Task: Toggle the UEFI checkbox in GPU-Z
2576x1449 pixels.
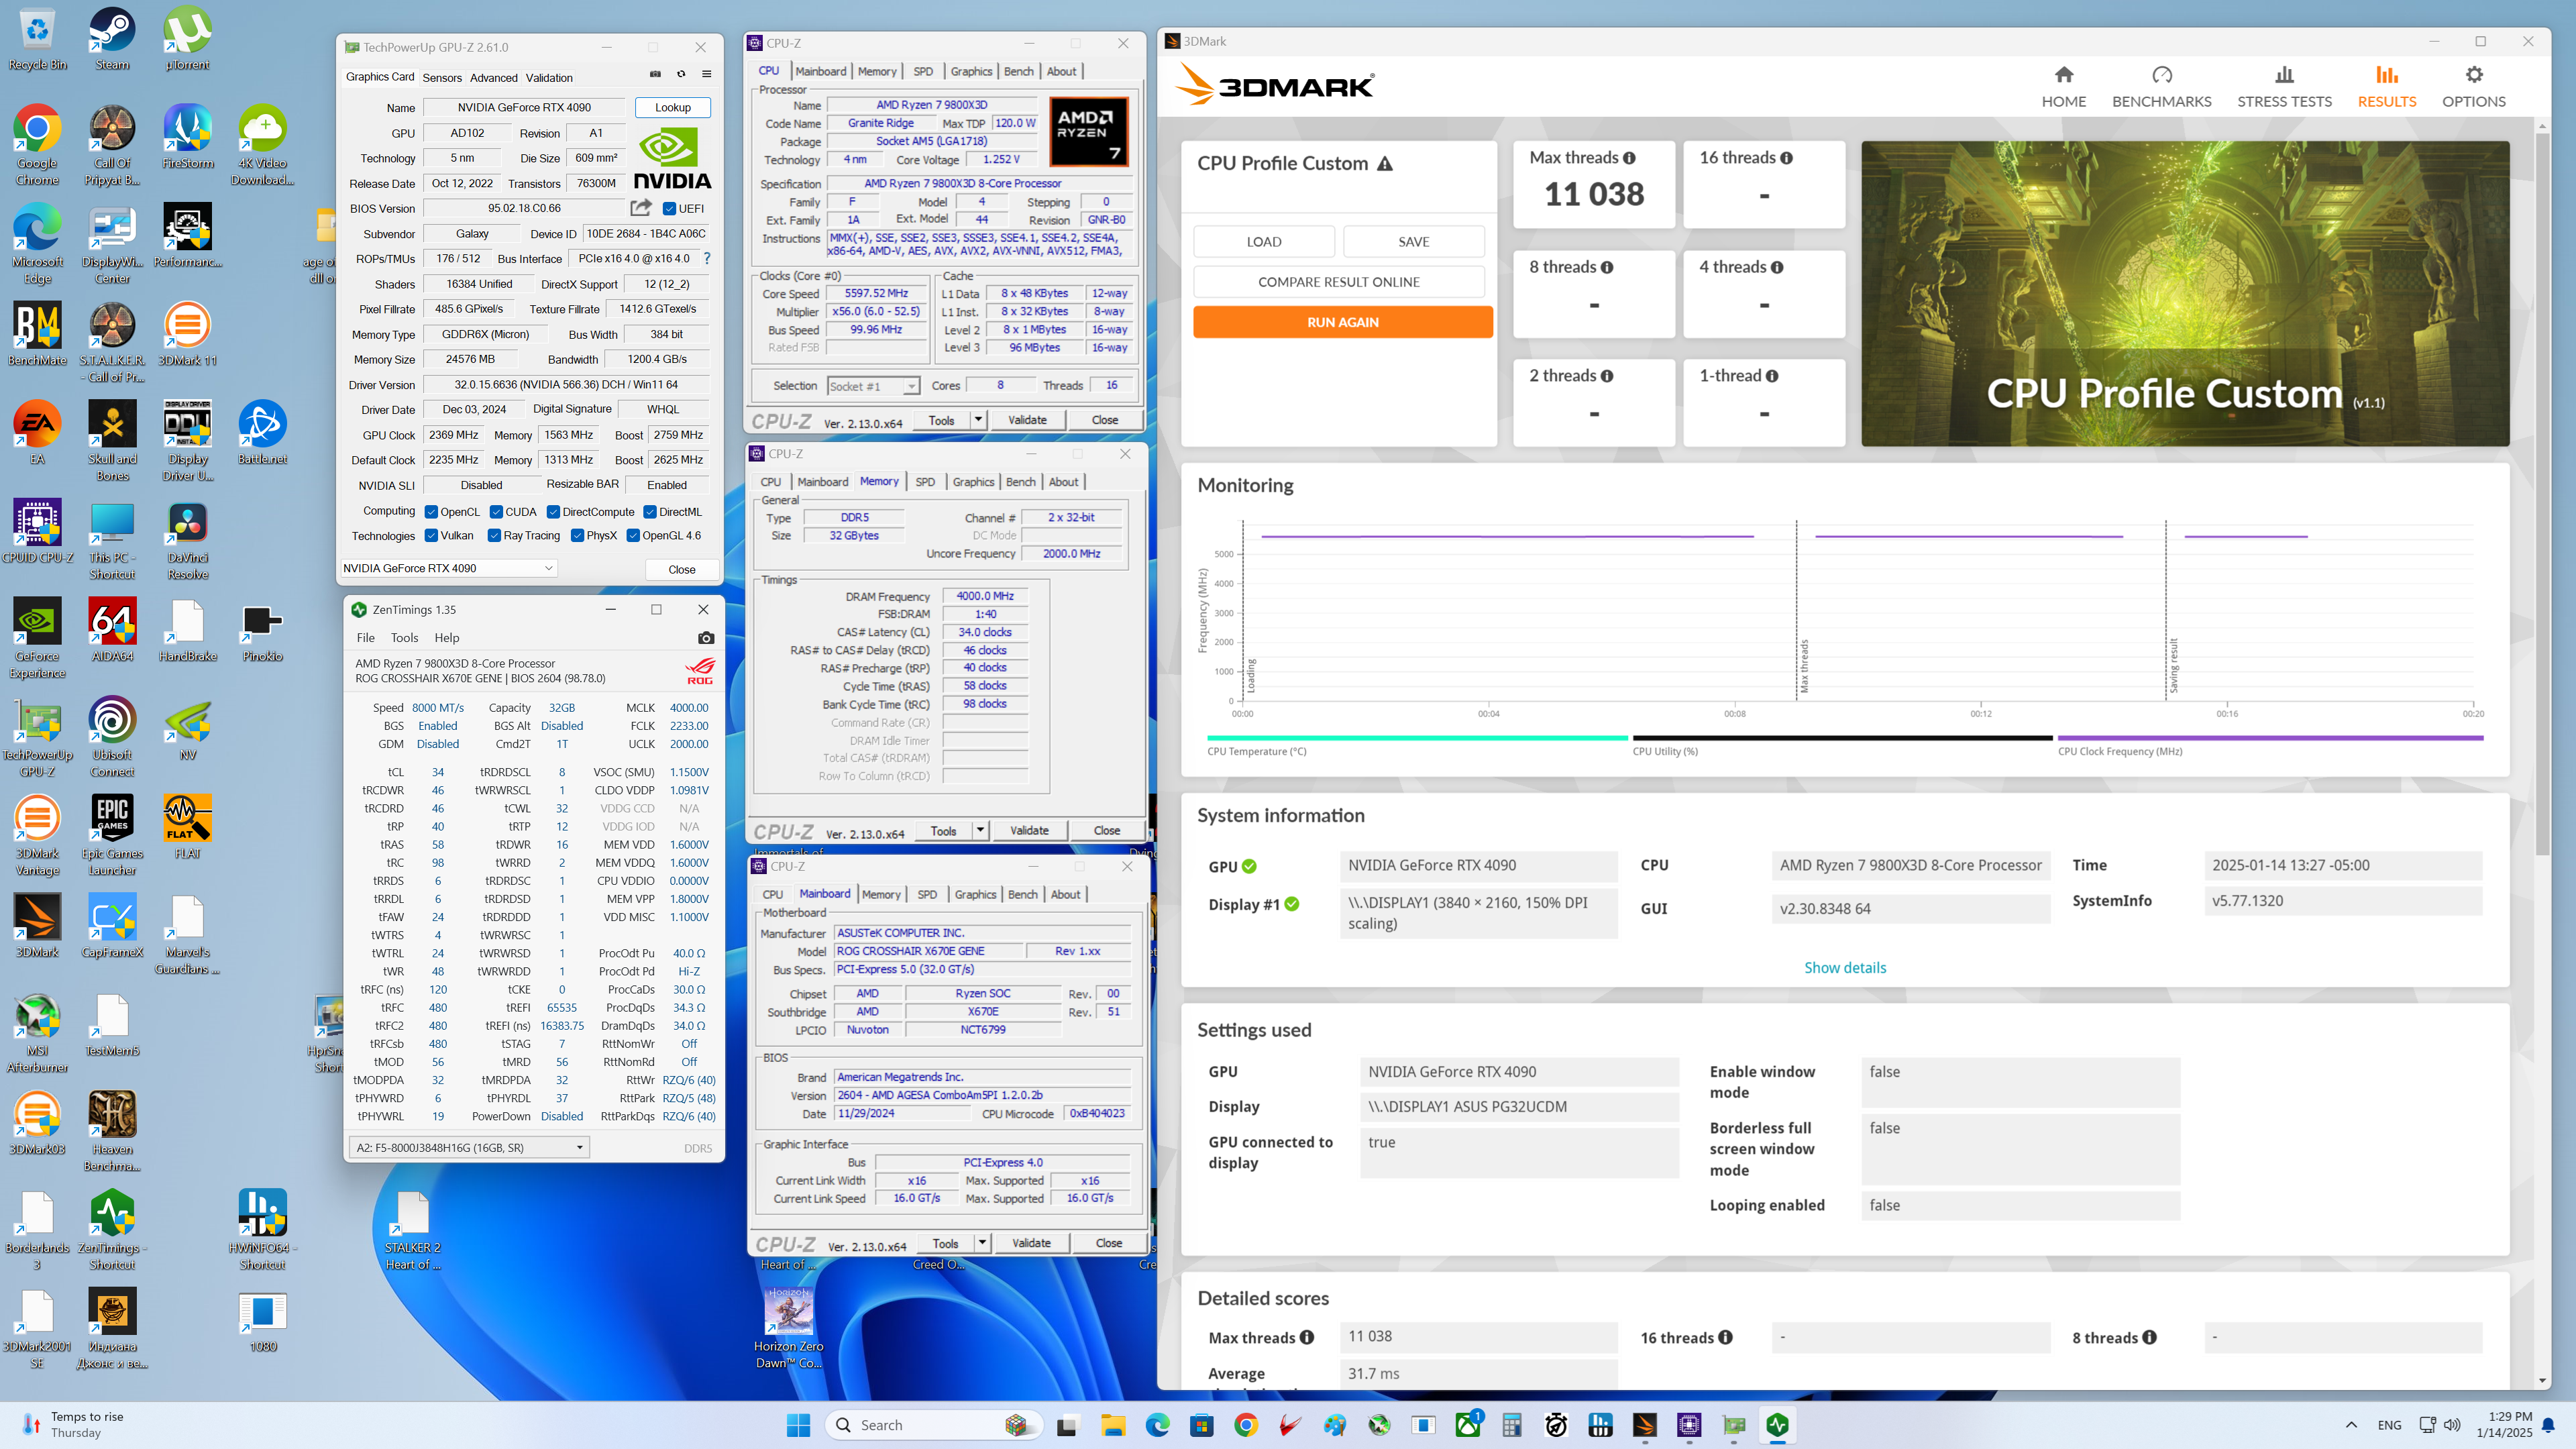Action: (669, 209)
